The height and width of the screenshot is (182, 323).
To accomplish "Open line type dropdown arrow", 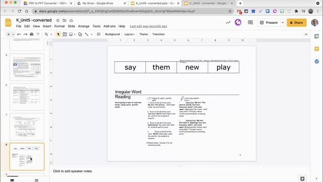I will coord(91,34).
